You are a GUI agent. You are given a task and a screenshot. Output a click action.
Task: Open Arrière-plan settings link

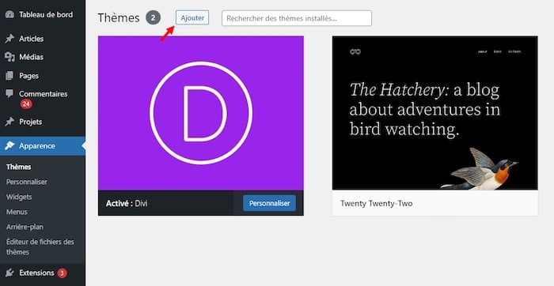click(25, 227)
